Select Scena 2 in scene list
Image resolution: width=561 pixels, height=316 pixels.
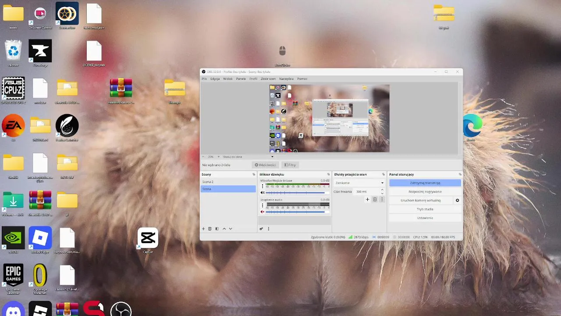228,182
